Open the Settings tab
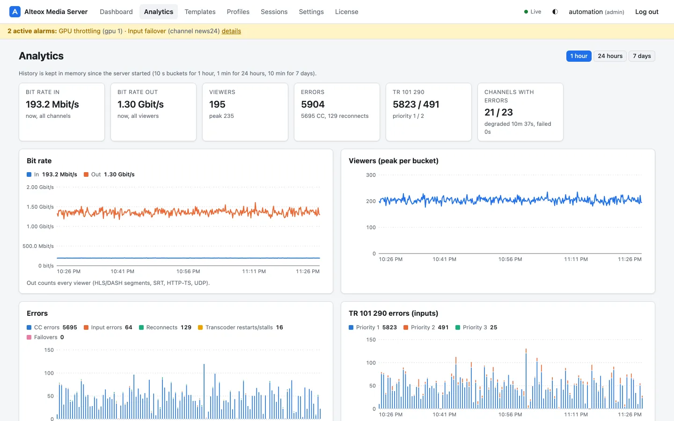The width and height of the screenshot is (674, 421). click(311, 12)
